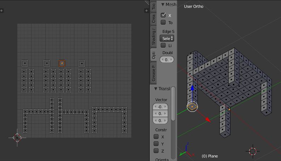
Task: Click the Orienta label
Action: [162, 160]
